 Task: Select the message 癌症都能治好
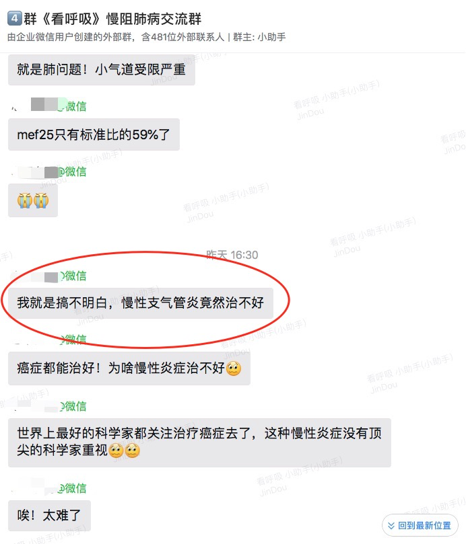tap(129, 368)
